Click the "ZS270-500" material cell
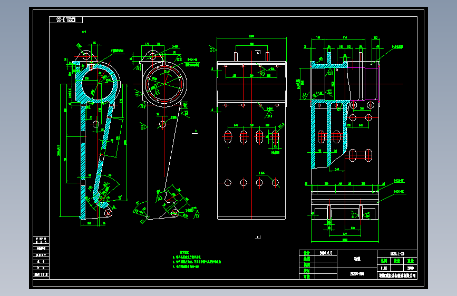Viewport: 457px width, 296px height. [x=357, y=273]
